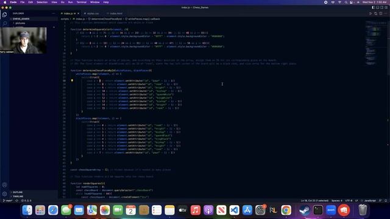Open the View menu
This screenshot has height=219, width=390.
click(54, 2)
